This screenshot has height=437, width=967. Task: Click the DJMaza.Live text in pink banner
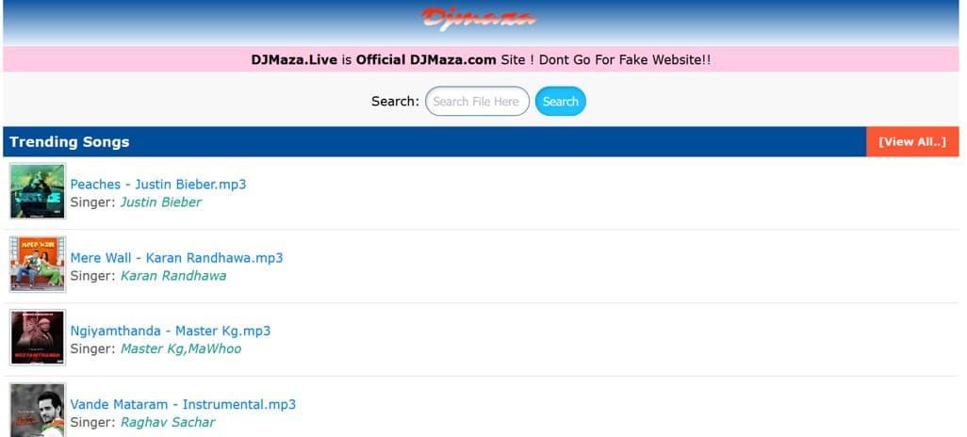[x=294, y=60]
